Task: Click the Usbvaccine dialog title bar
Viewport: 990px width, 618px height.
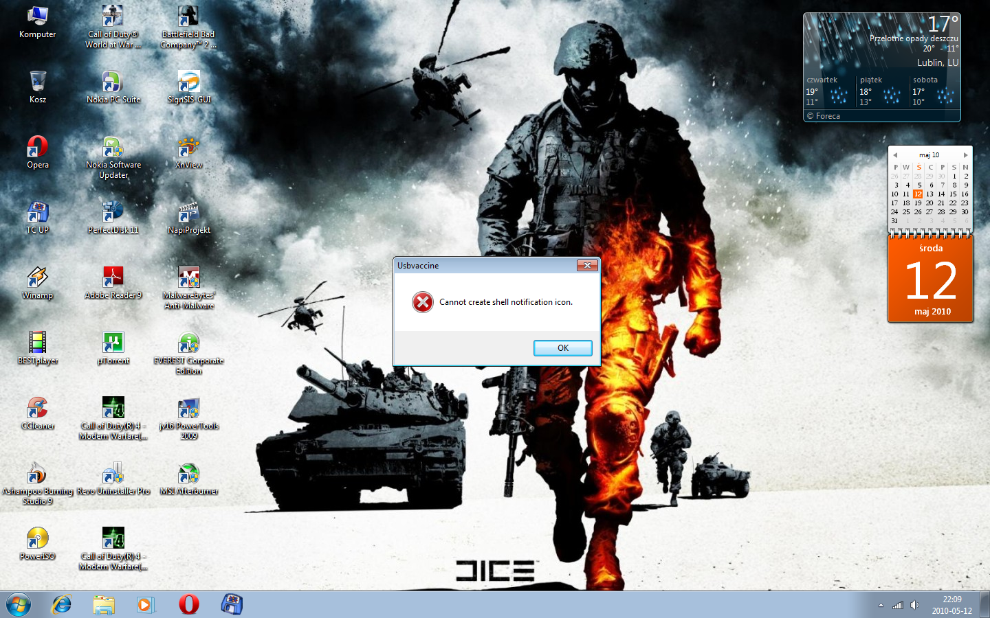Action: tap(485, 266)
